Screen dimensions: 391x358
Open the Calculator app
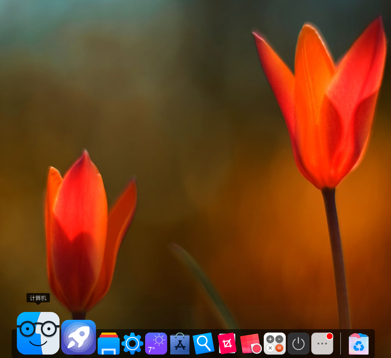coord(275,344)
